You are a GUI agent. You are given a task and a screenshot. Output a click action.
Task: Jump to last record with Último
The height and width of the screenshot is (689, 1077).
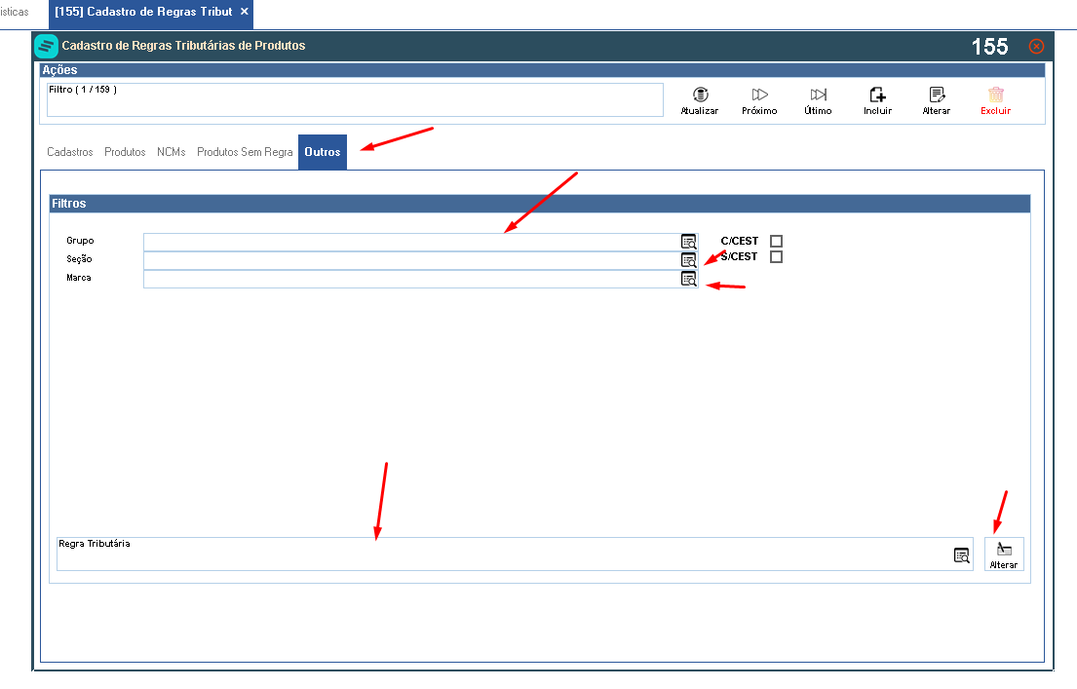coord(818,95)
